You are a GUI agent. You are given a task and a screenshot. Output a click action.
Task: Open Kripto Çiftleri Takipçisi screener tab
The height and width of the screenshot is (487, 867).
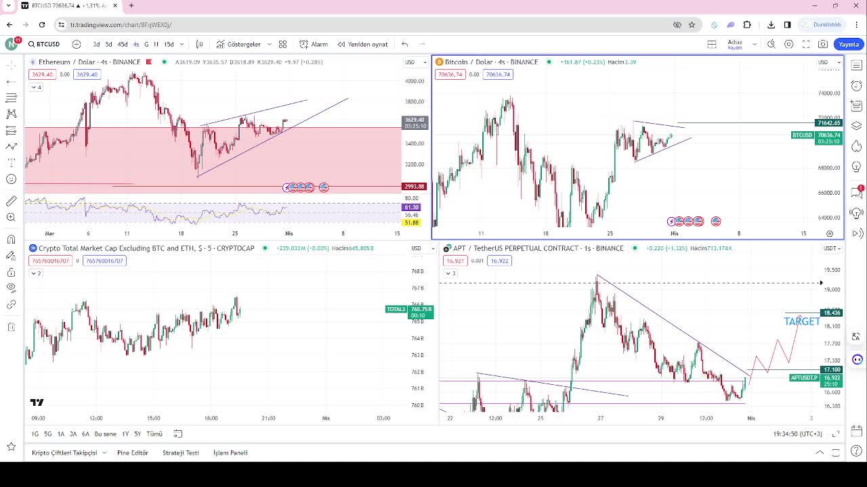coord(64,453)
